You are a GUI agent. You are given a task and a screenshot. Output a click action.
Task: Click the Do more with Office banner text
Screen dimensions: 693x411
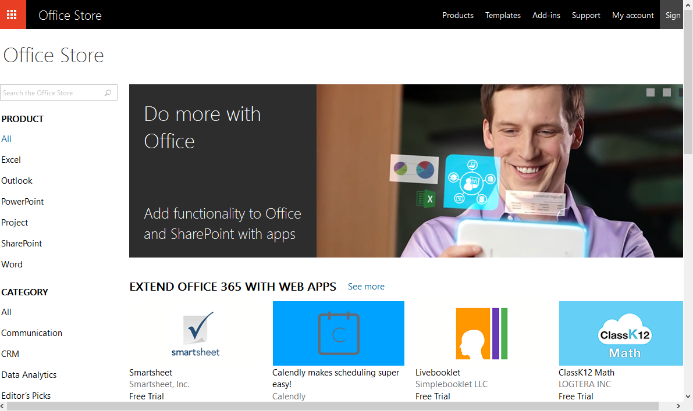202,127
